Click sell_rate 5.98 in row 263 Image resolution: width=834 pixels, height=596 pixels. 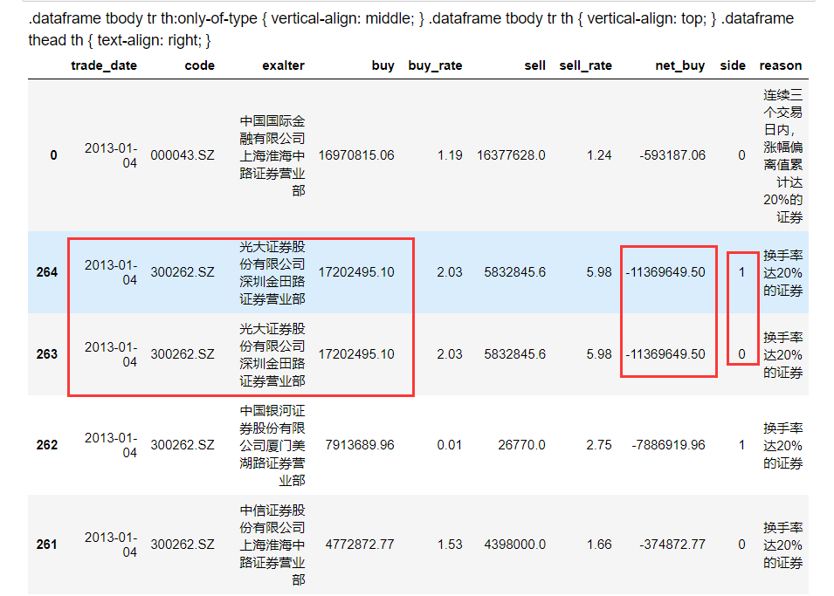click(599, 354)
